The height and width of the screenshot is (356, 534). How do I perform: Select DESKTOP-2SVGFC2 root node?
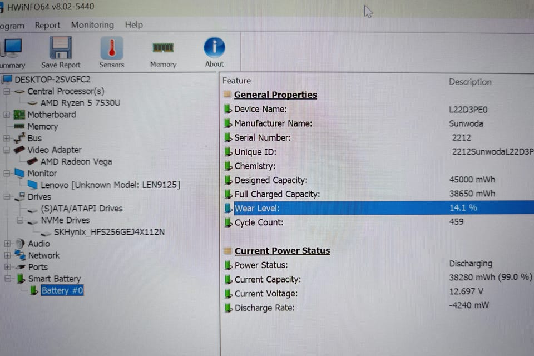pyautogui.click(x=52, y=80)
